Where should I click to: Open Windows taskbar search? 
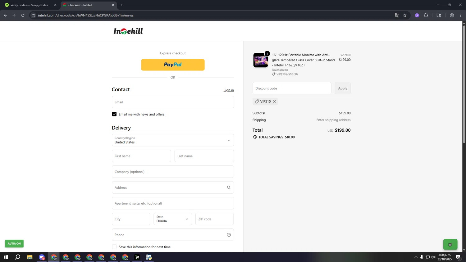[18, 257]
